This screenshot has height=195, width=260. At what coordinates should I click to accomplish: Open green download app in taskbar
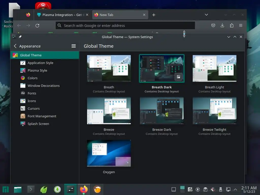(57, 189)
